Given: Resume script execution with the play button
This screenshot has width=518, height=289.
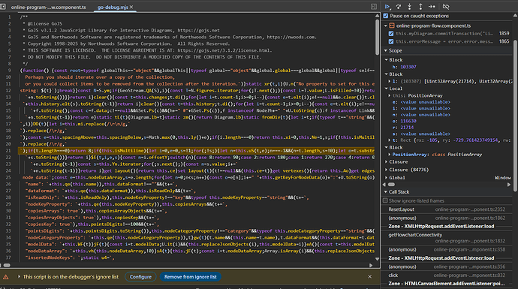Looking at the screenshot, I should (387, 7).
